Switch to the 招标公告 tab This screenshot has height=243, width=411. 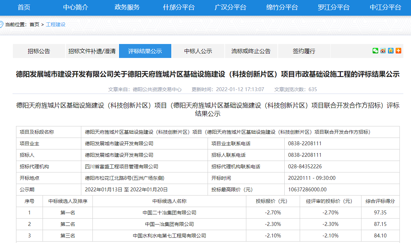coord(39,51)
